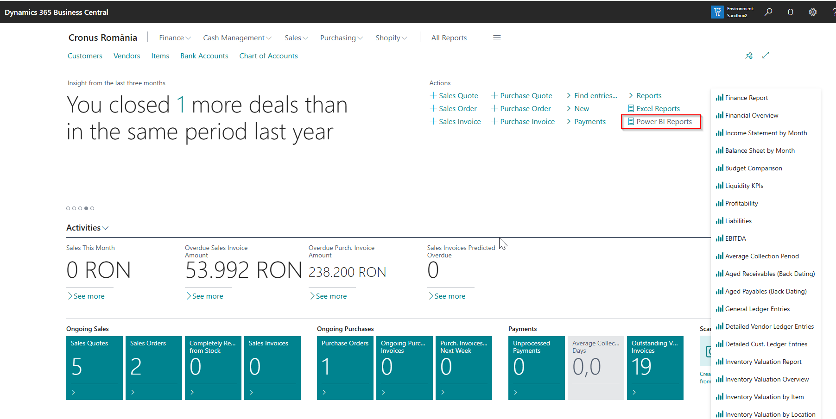Open Bank Accounts
The height and width of the screenshot is (419, 836).
pyautogui.click(x=204, y=56)
